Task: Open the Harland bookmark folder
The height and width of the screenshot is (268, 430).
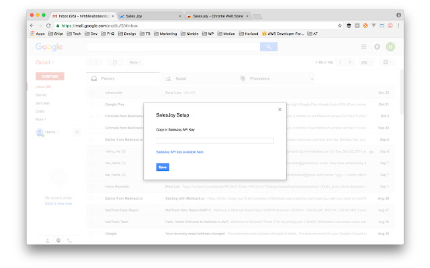Action: pyautogui.click(x=249, y=33)
